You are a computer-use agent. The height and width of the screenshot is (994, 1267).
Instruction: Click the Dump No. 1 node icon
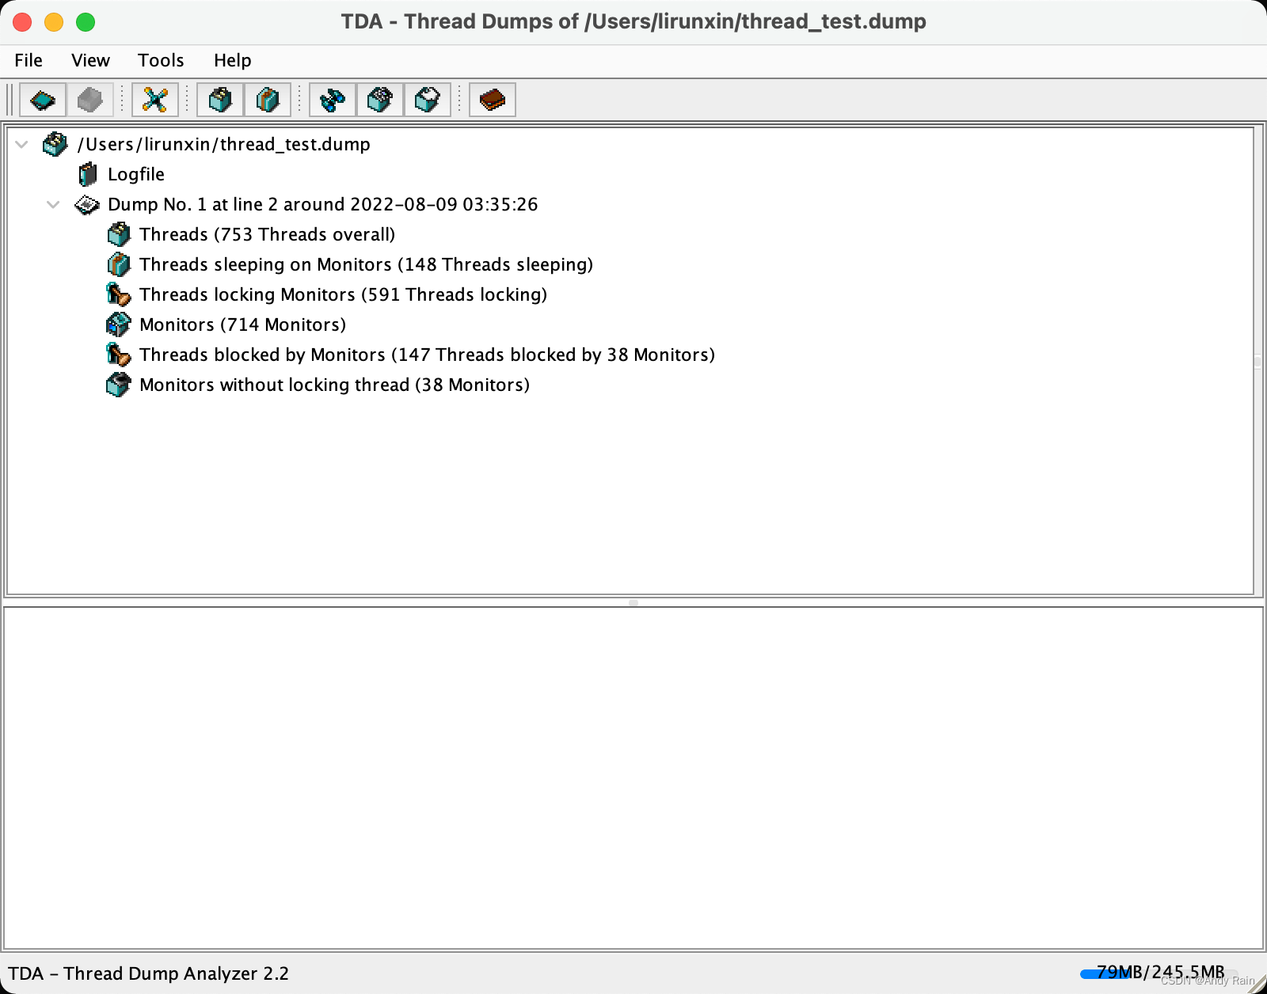86,205
